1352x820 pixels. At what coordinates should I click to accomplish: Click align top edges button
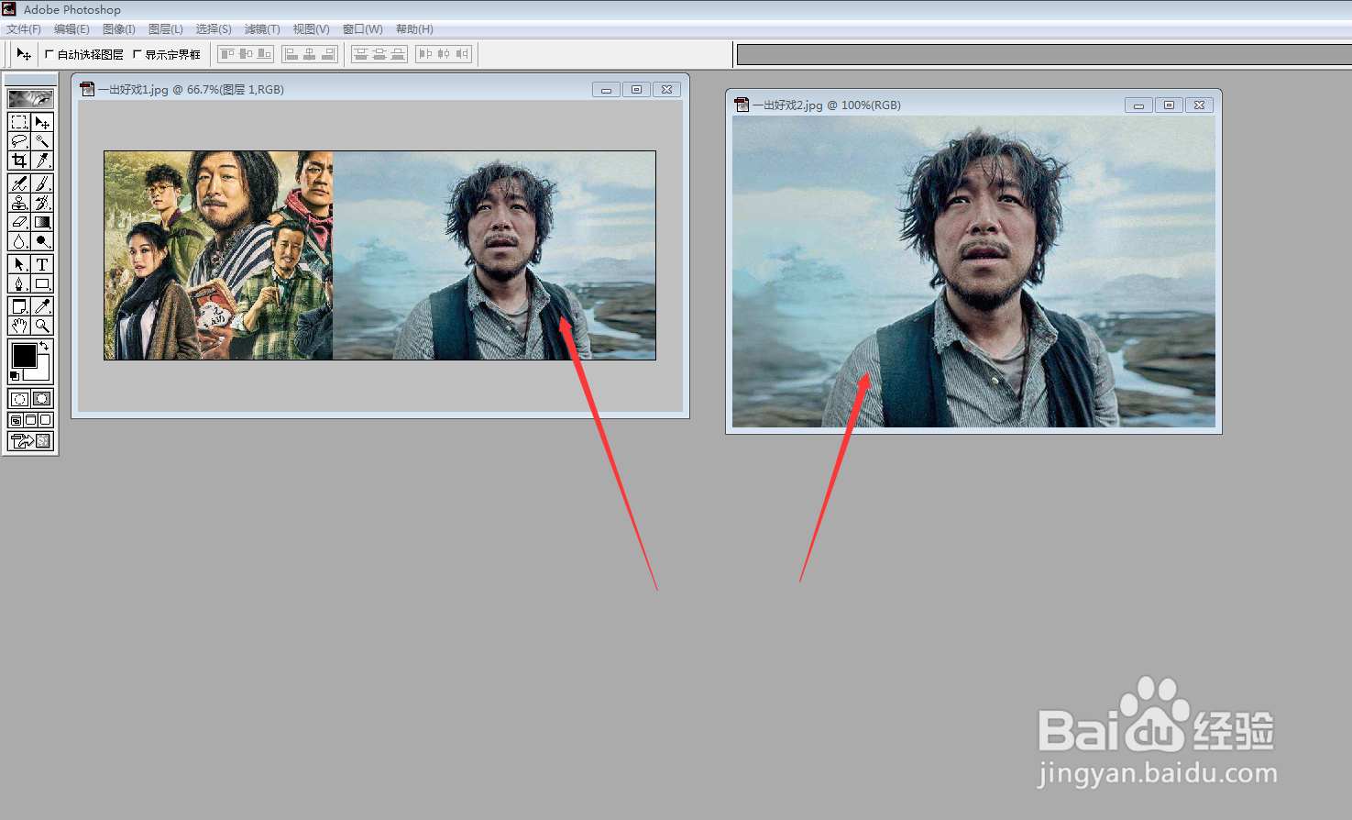coord(227,54)
